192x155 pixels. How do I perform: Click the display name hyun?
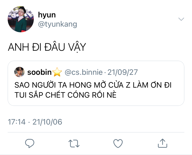tap(47, 15)
